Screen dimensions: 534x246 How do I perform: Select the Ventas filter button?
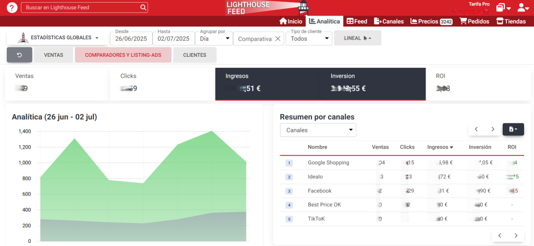click(54, 55)
